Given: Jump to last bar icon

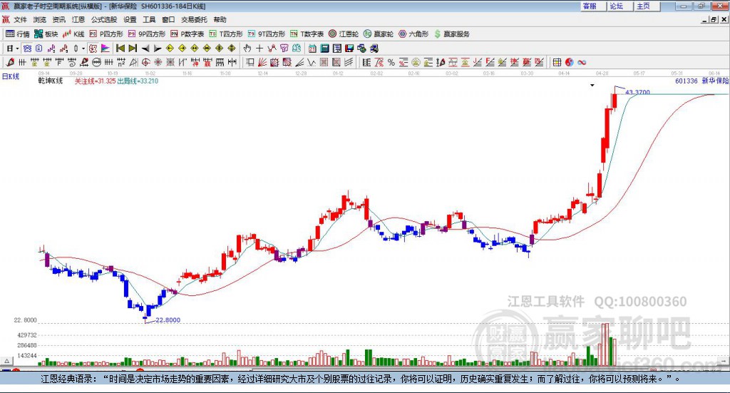Looking at the screenshot, I should [x=133, y=49].
